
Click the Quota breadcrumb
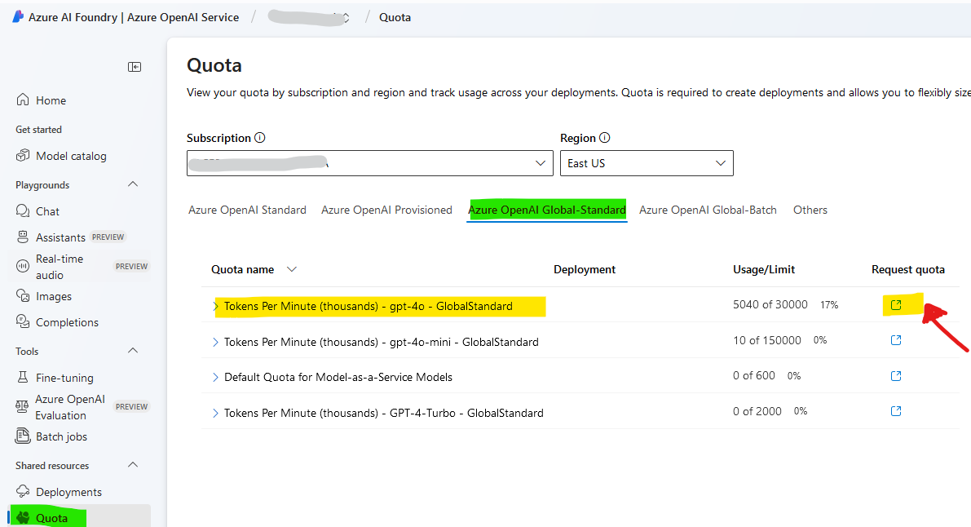point(395,17)
